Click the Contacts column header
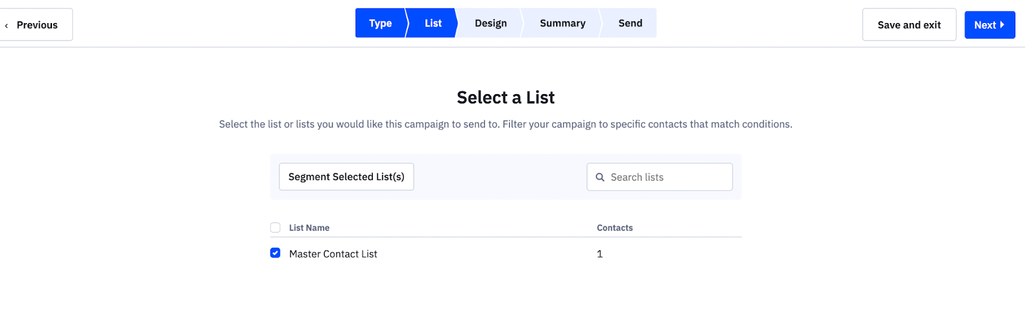The width and height of the screenshot is (1025, 319). 615,228
